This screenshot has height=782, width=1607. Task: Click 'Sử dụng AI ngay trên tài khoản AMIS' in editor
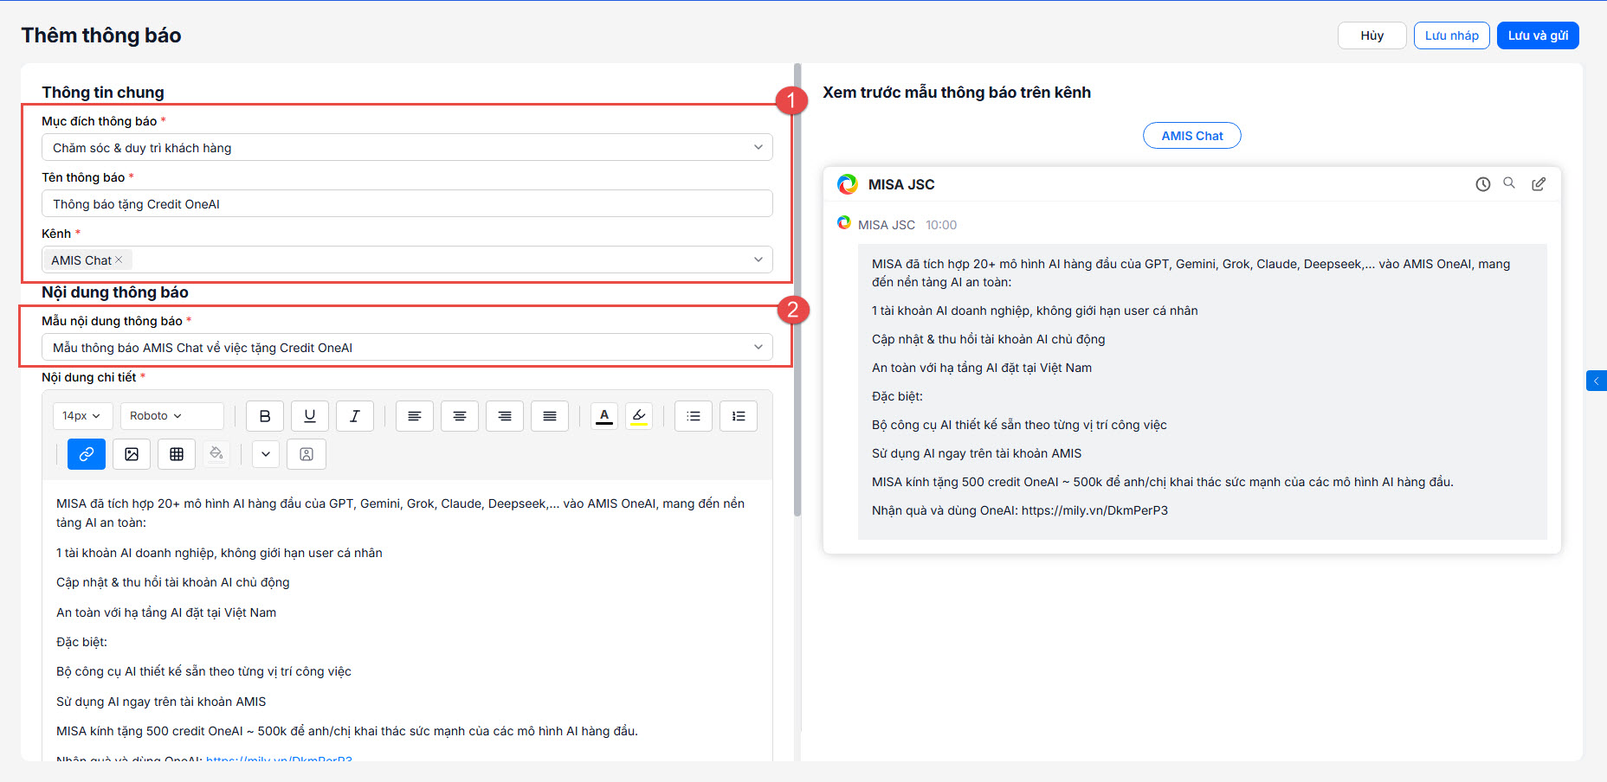click(161, 702)
